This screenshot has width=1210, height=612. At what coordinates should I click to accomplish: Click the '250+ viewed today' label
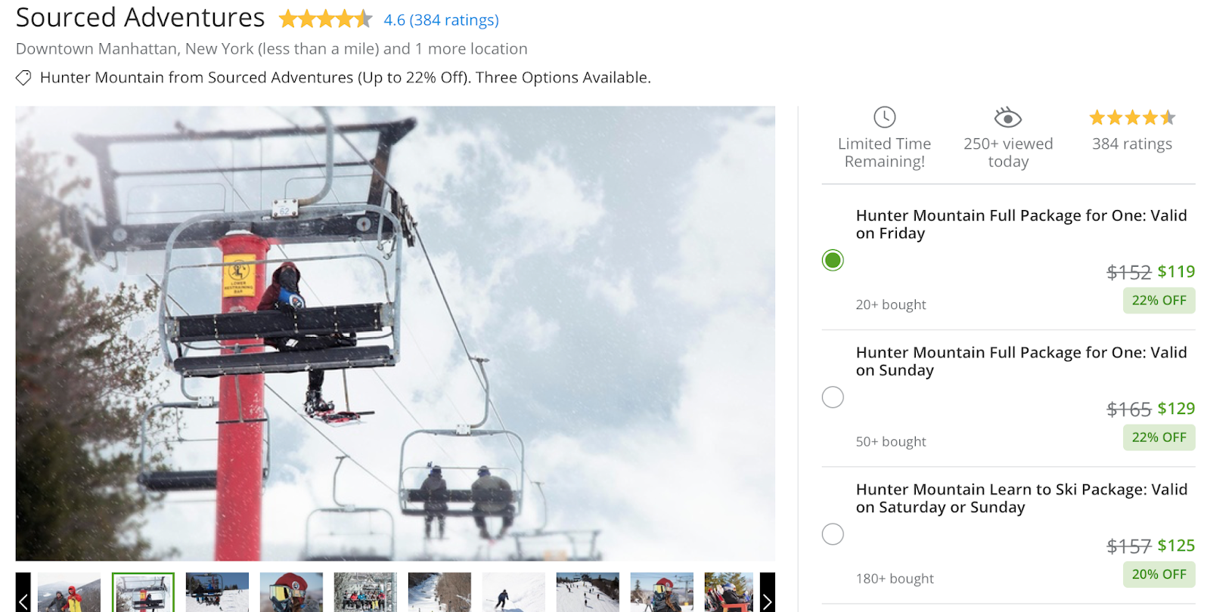(1008, 153)
